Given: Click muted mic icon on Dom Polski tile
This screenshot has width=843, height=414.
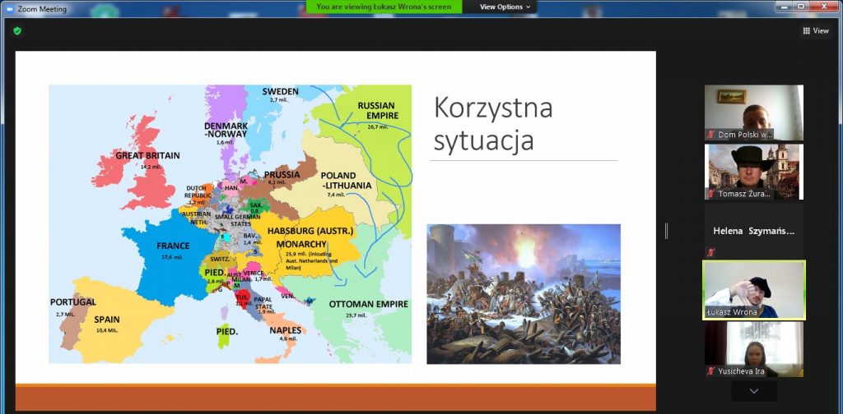Looking at the screenshot, I should click(x=711, y=134).
